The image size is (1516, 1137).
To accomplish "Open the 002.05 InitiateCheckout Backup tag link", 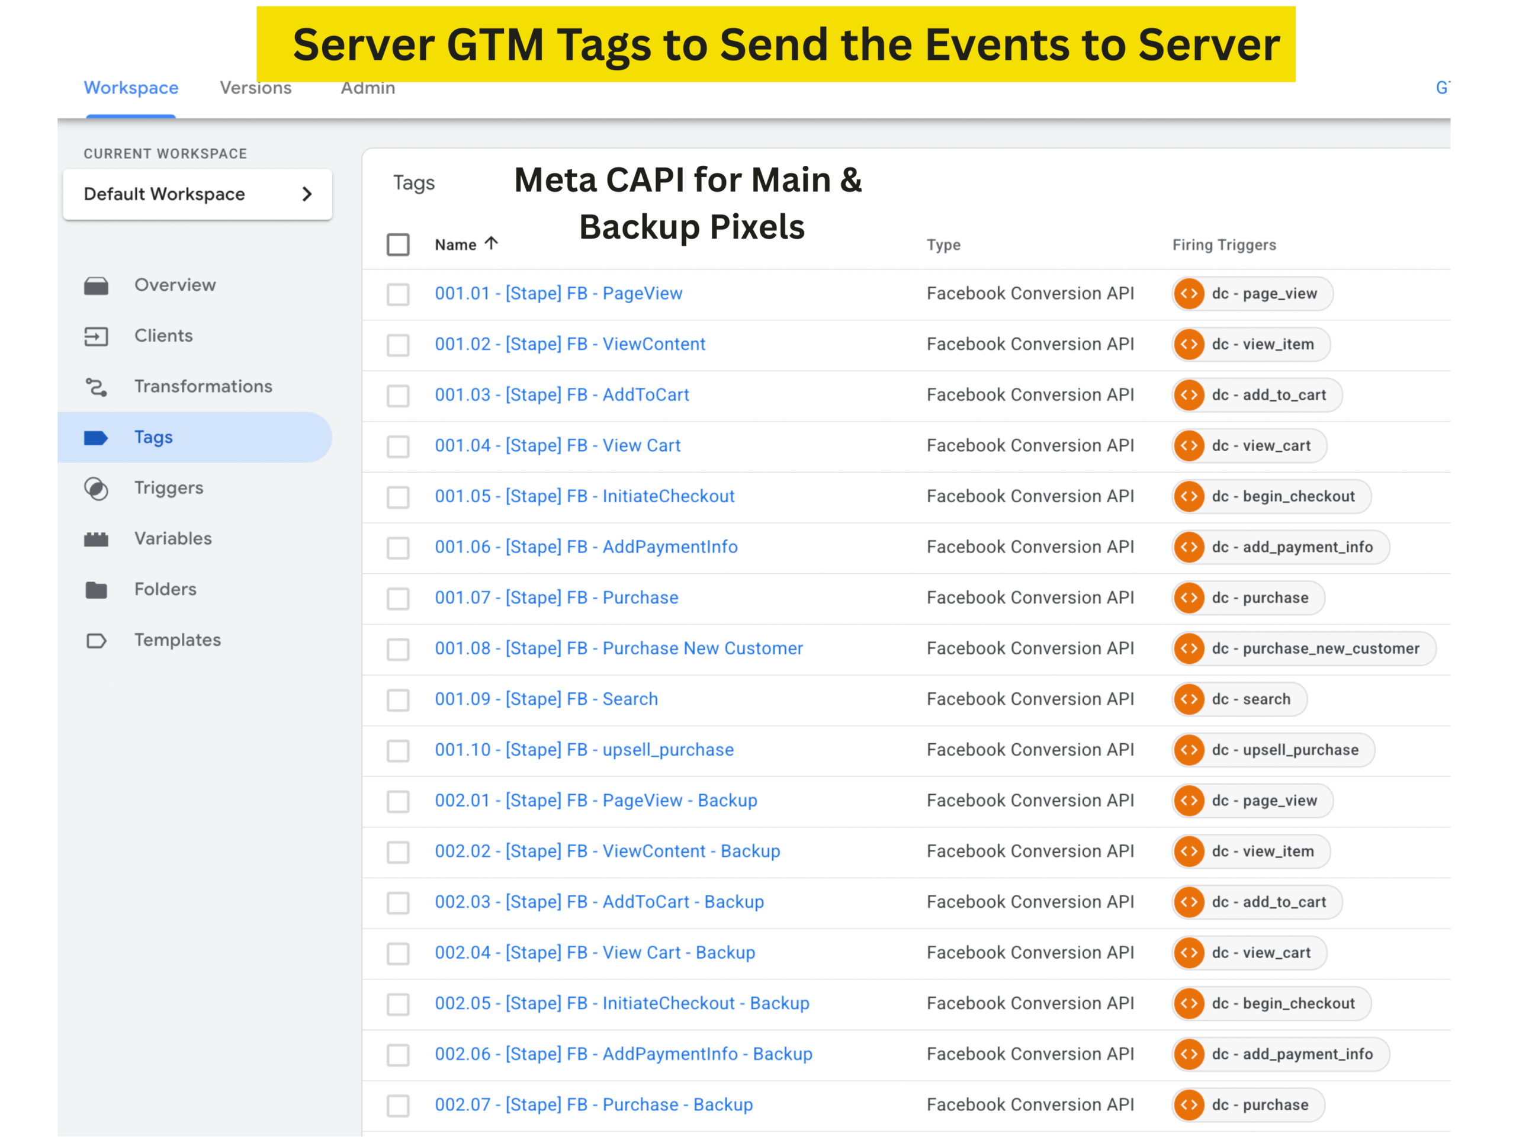I will [x=622, y=1003].
